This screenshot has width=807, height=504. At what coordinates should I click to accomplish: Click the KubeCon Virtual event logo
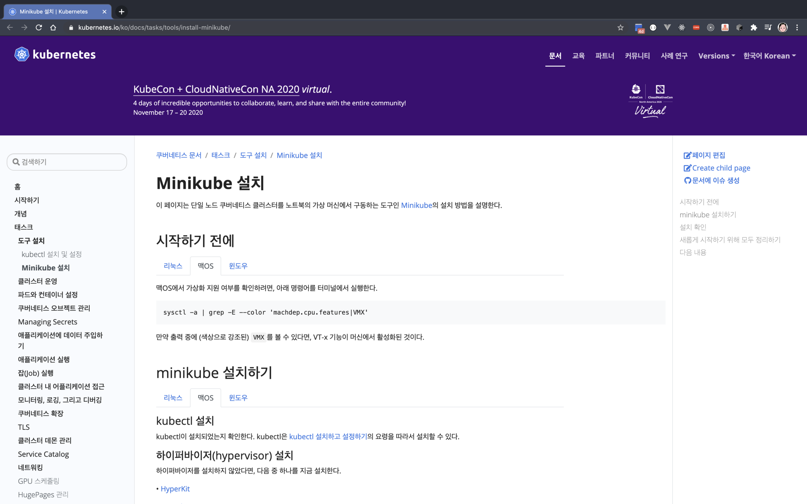(x=650, y=101)
